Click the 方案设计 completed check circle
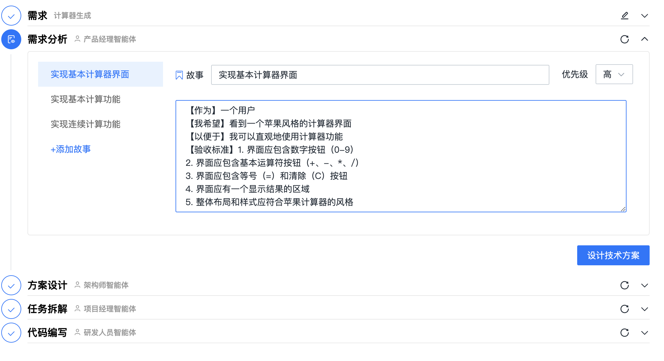Screen dimensions: 664x361 point(11,285)
